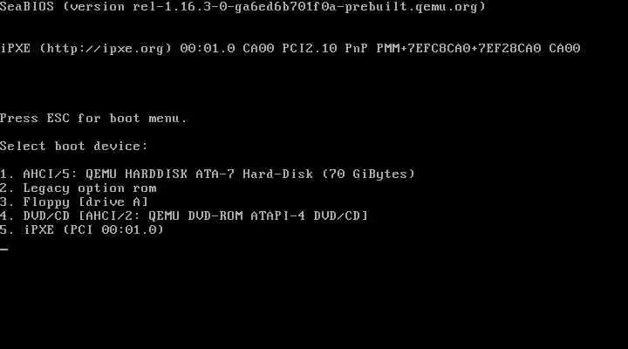The width and height of the screenshot is (628, 349).
Task: Click the 'PCI2.10 PnP' text in iPXE line
Action: [x=324, y=49]
